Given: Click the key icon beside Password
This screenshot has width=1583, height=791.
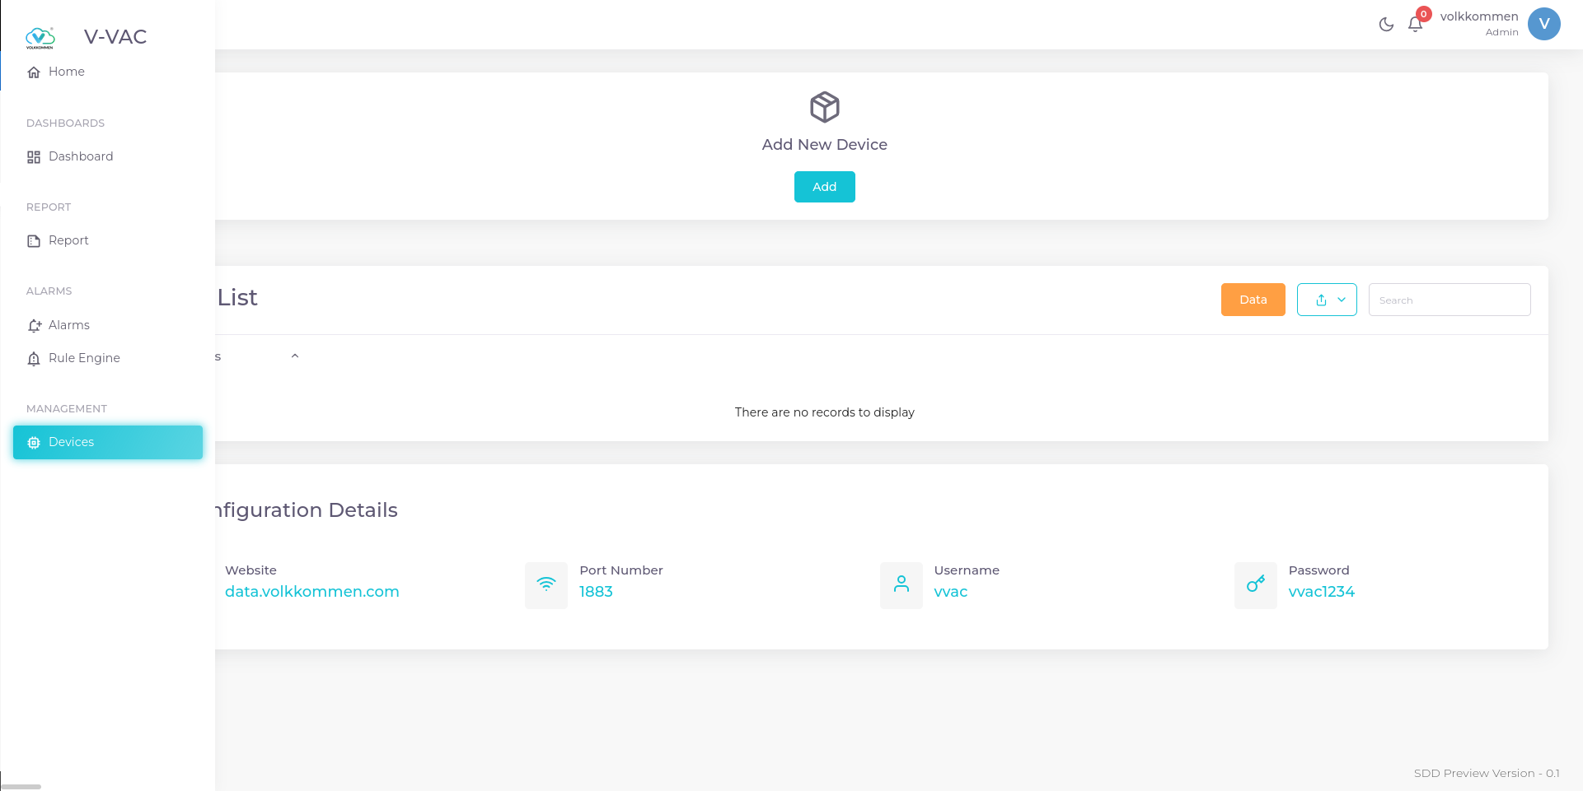Looking at the screenshot, I should tap(1255, 585).
